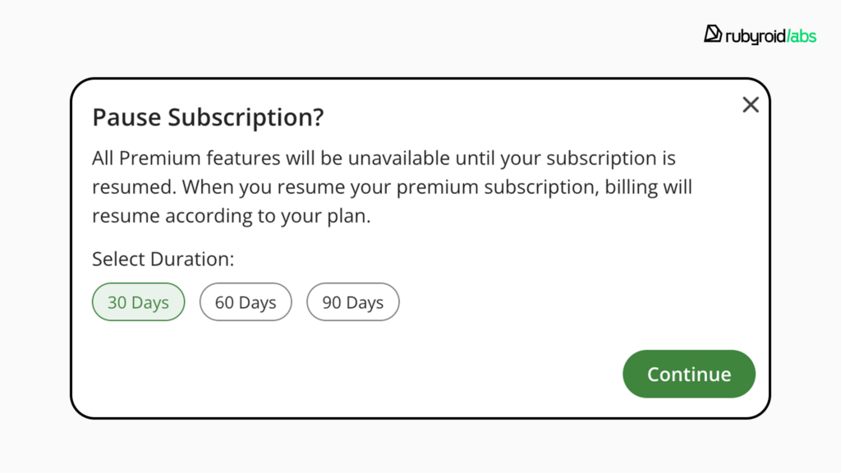Pick the 90 Days pause duration
The image size is (841, 473).
tap(352, 302)
